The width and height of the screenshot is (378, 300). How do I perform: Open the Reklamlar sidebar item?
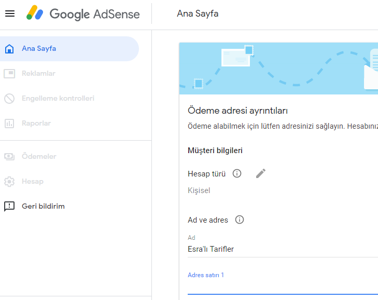[x=38, y=73]
